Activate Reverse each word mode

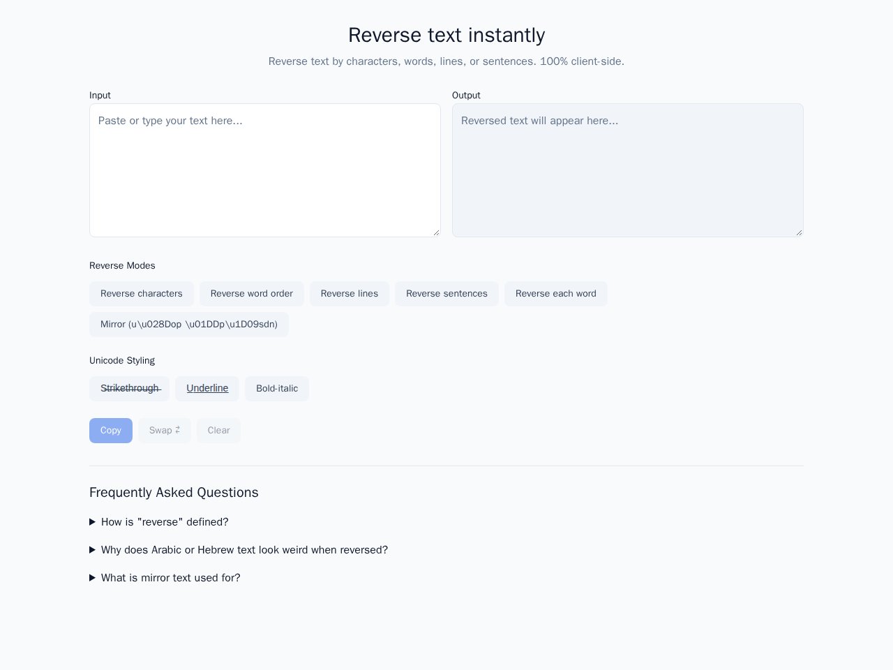(x=556, y=294)
